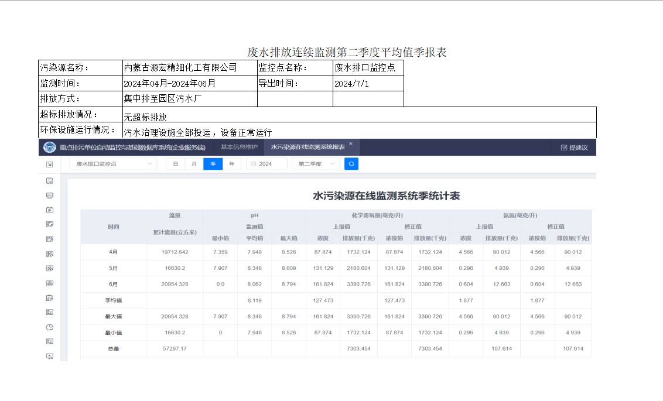The image size is (663, 401).
Task: Click the 导出时间 label cell
Action: [x=295, y=83]
